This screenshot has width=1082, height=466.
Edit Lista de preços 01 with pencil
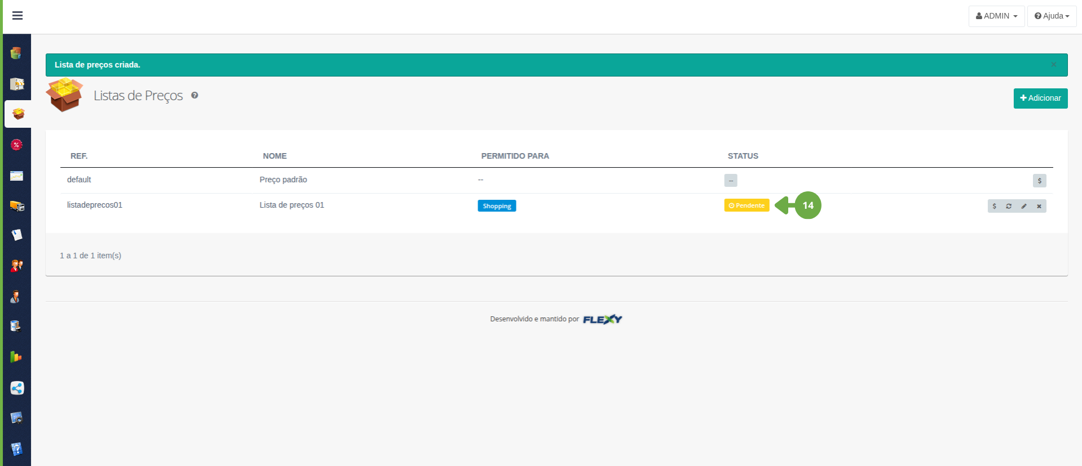(1024, 206)
